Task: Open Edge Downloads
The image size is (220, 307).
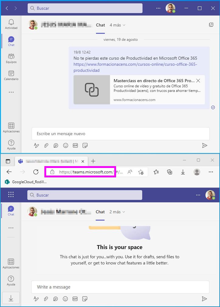Action: pos(183,172)
